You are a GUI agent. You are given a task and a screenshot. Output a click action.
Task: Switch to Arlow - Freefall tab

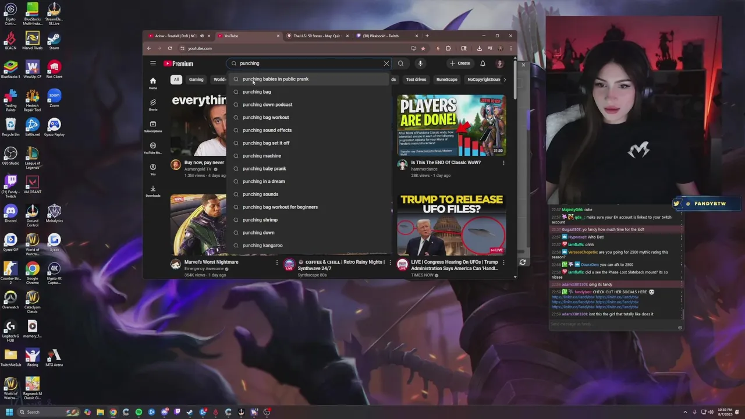175,36
